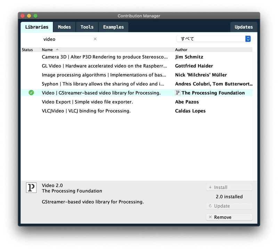Click the 'Video 2.0' title in details
This screenshot has width=278, height=250.
52,185
